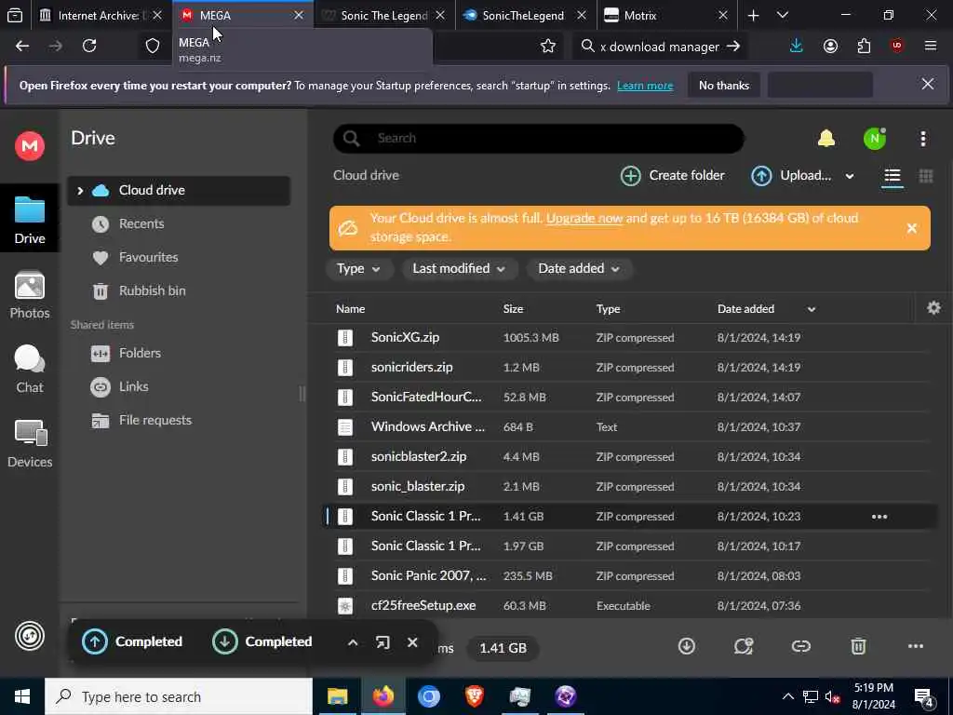
Task: Open the Devices section
Action: coord(29,444)
